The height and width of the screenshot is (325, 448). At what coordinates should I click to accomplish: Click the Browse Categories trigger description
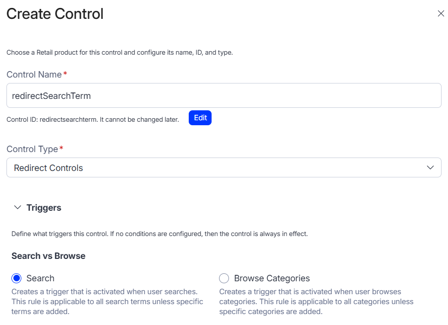[x=315, y=302]
